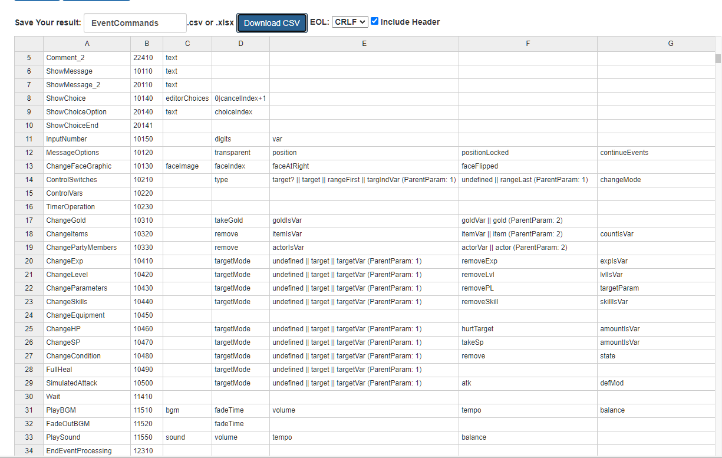Click the vertical scrollbar on the right

(x=717, y=59)
